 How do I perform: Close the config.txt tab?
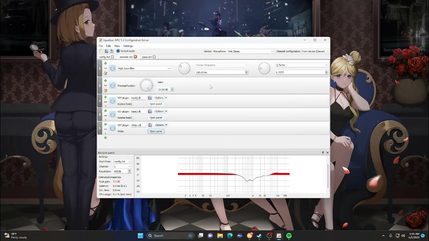coord(113,57)
